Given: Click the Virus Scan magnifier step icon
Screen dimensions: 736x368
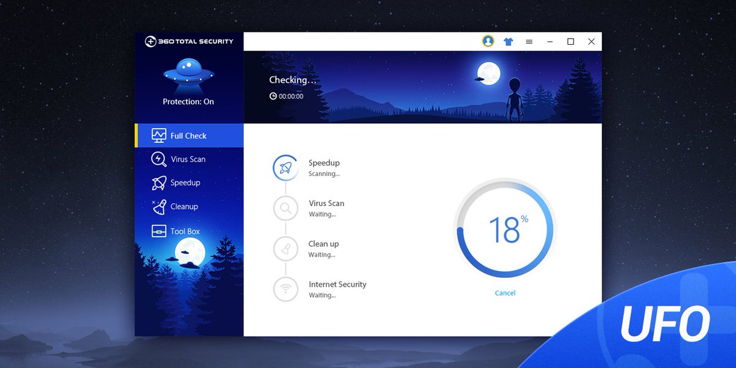Looking at the screenshot, I should 286,208.
